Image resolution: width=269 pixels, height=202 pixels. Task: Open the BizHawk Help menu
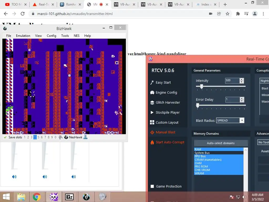click(87, 36)
